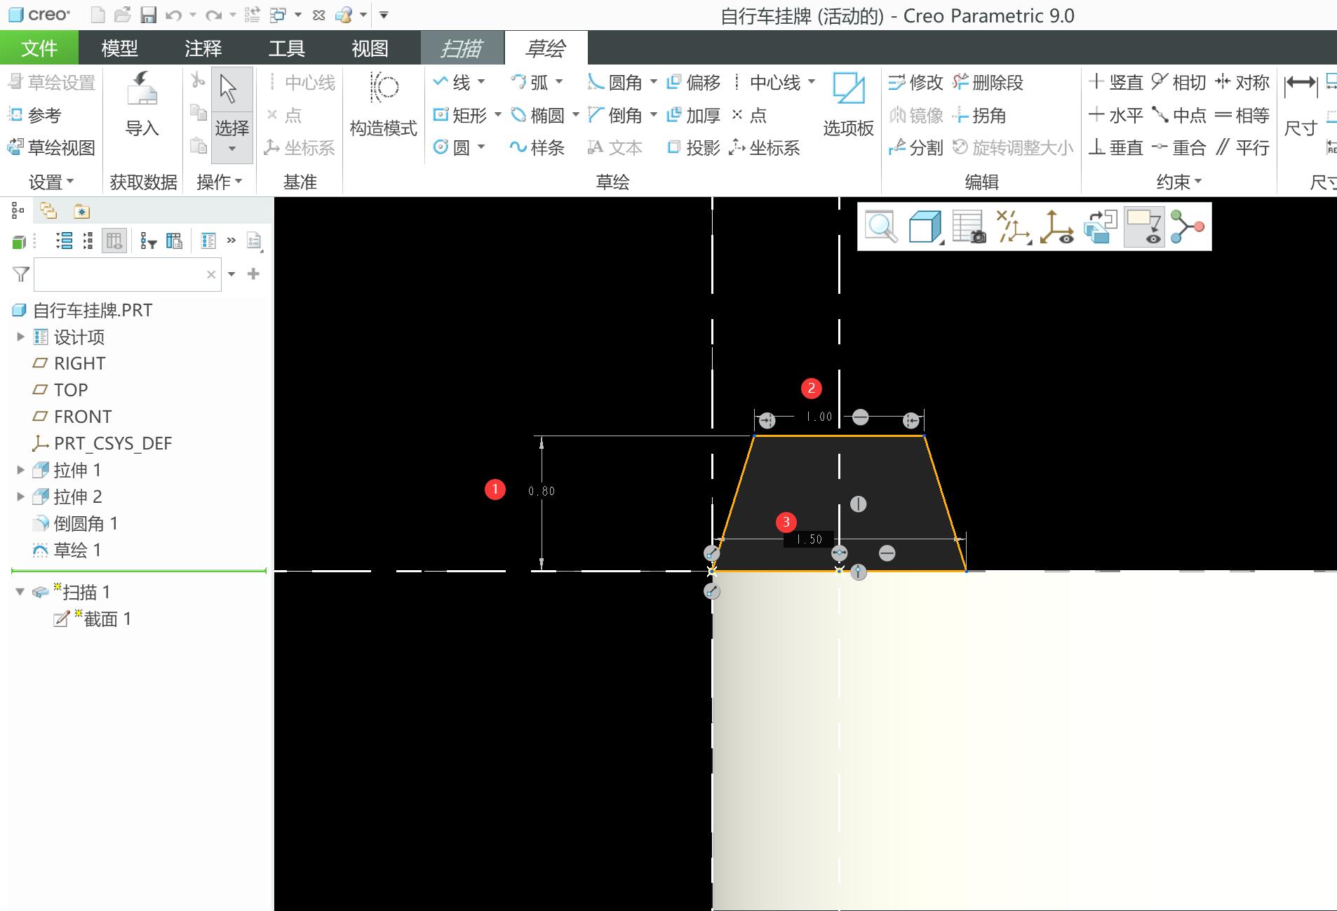Switch to the 模型 (Model) tab
Viewport: 1337px width, 911px height.
coord(119,48)
